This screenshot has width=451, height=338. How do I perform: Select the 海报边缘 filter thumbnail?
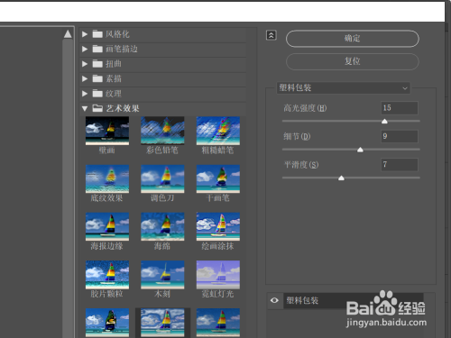(107, 227)
